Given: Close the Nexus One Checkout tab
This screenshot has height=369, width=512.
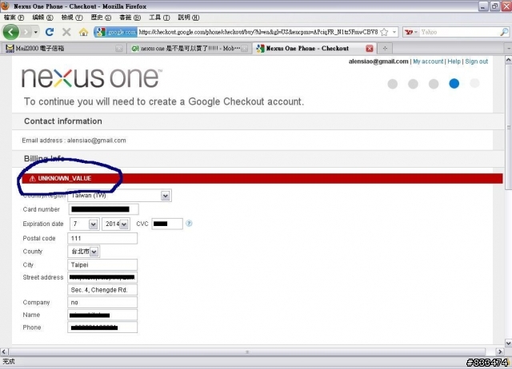Looking at the screenshot, I should 370,49.
